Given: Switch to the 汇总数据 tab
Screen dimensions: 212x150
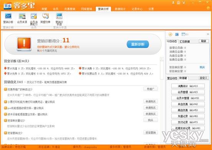Looking at the screenshot, I should [185, 42].
